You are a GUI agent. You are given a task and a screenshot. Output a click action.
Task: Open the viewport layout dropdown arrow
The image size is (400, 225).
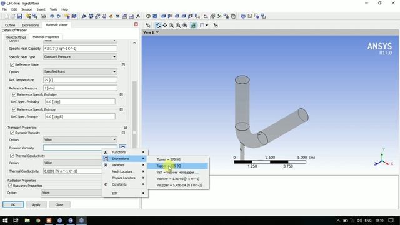pyautogui.click(x=207, y=26)
